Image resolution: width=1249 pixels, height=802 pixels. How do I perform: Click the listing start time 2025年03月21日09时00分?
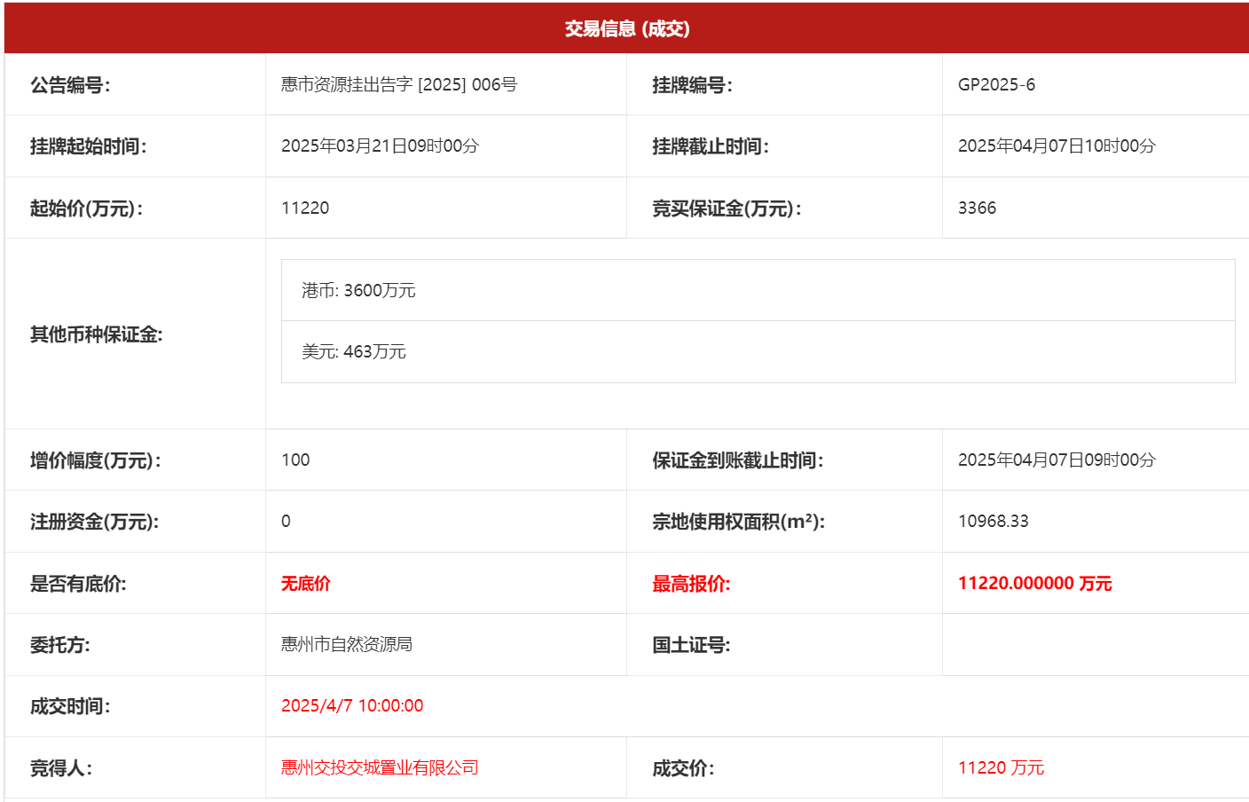click(x=380, y=145)
